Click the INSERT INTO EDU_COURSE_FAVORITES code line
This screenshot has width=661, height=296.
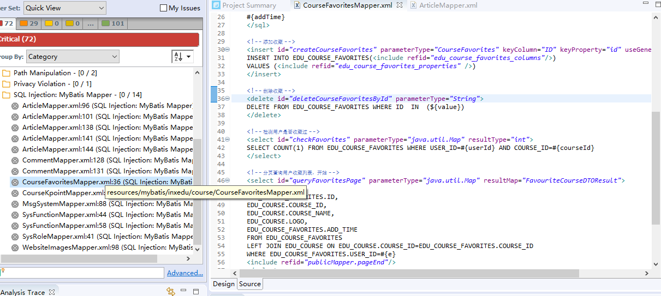pos(401,58)
